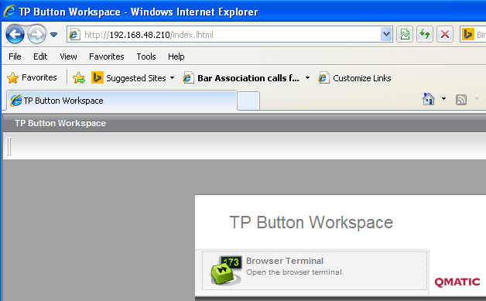The width and height of the screenshot is (486, 301).
Task: Open the File menu
Action: click(x=15, y=56)
